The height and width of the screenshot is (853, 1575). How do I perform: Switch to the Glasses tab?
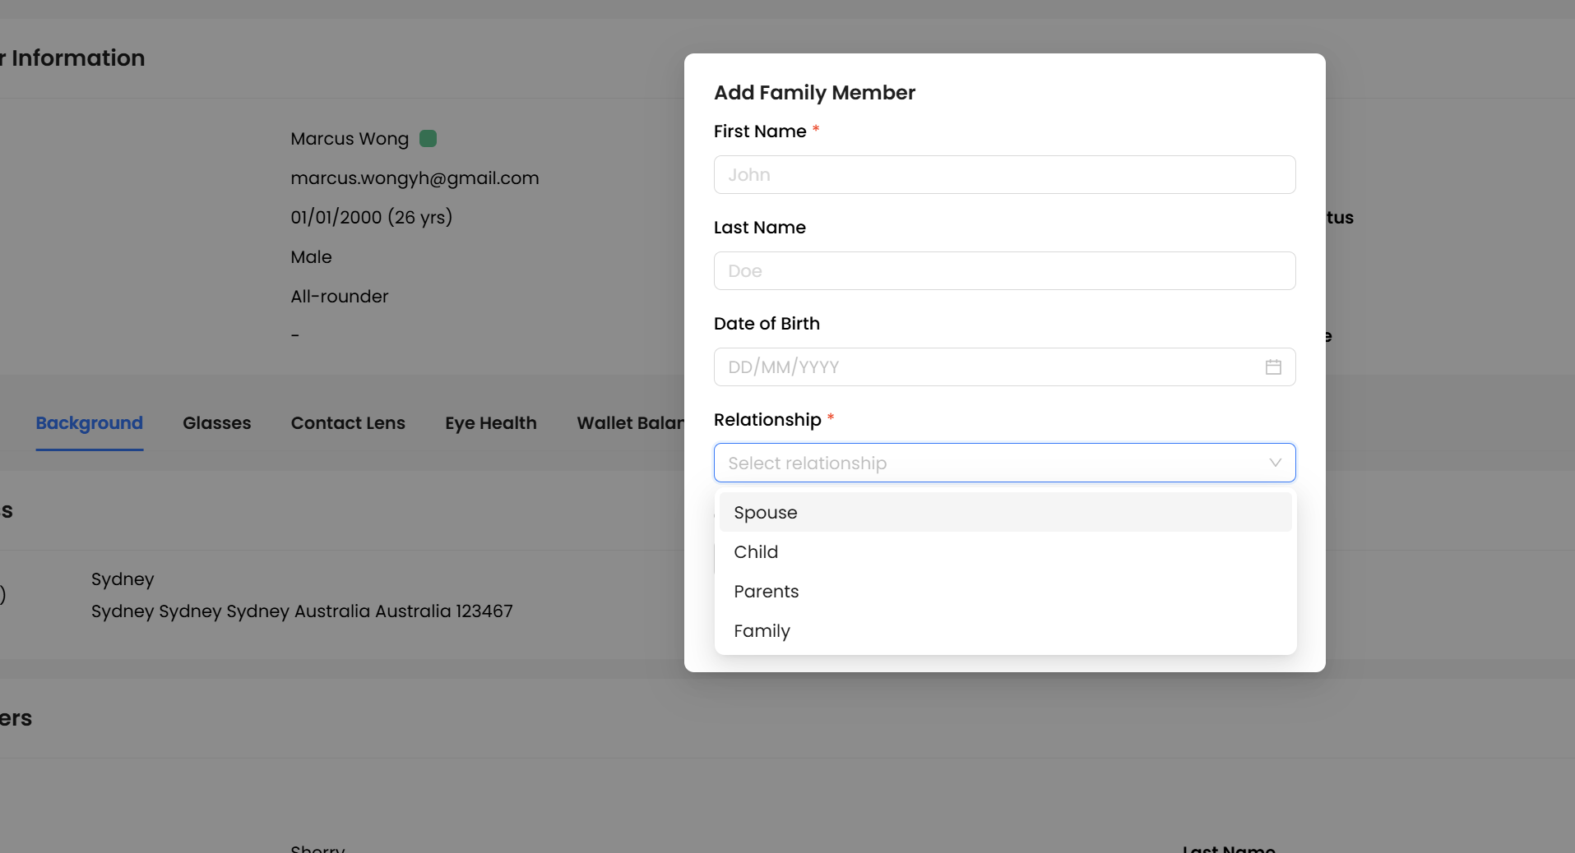[216, 422]
